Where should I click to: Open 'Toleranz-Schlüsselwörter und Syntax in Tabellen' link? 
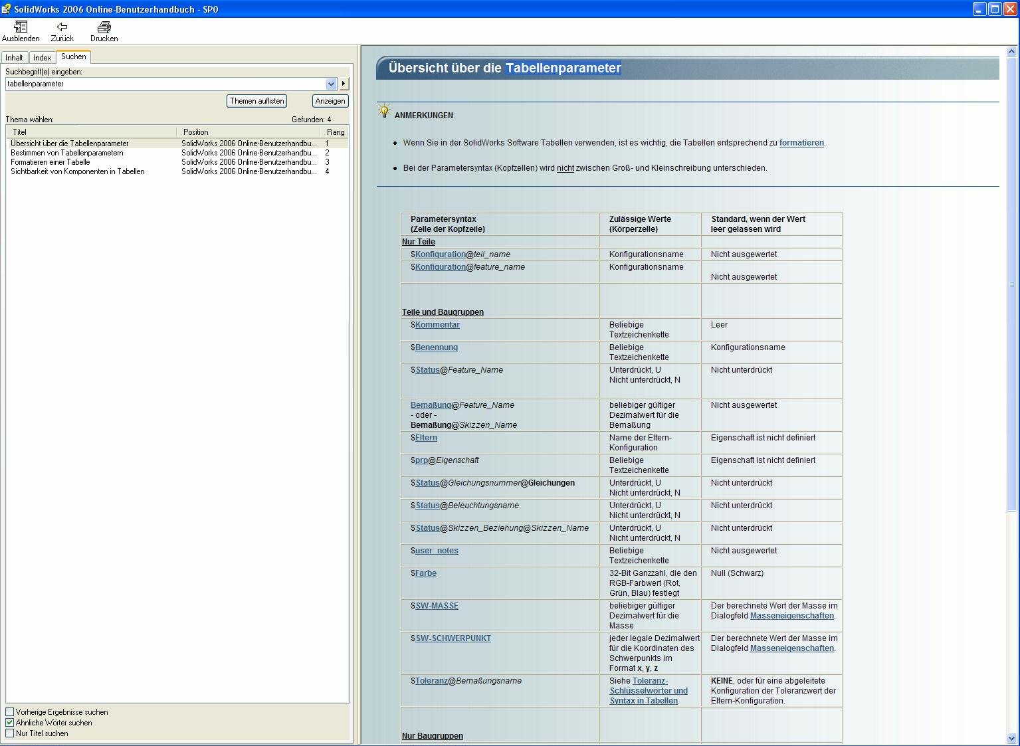649,691
